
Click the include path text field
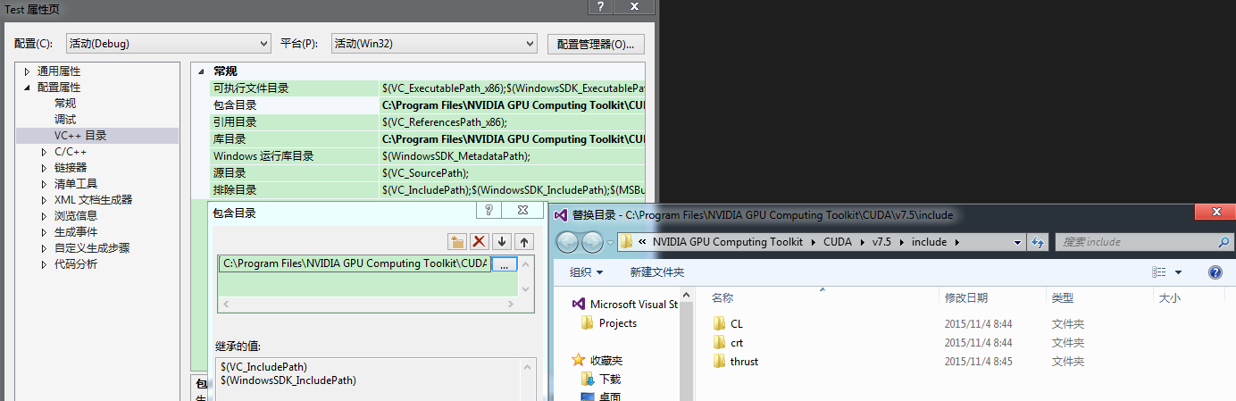(x=355, y=263)
